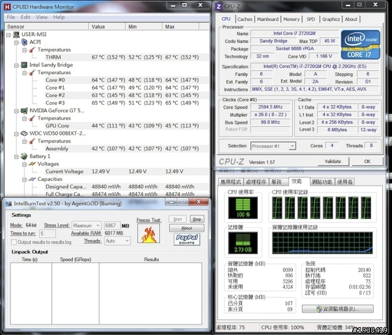
Task: Open the Help menu in Hardware Monitor
Action: 59,17
